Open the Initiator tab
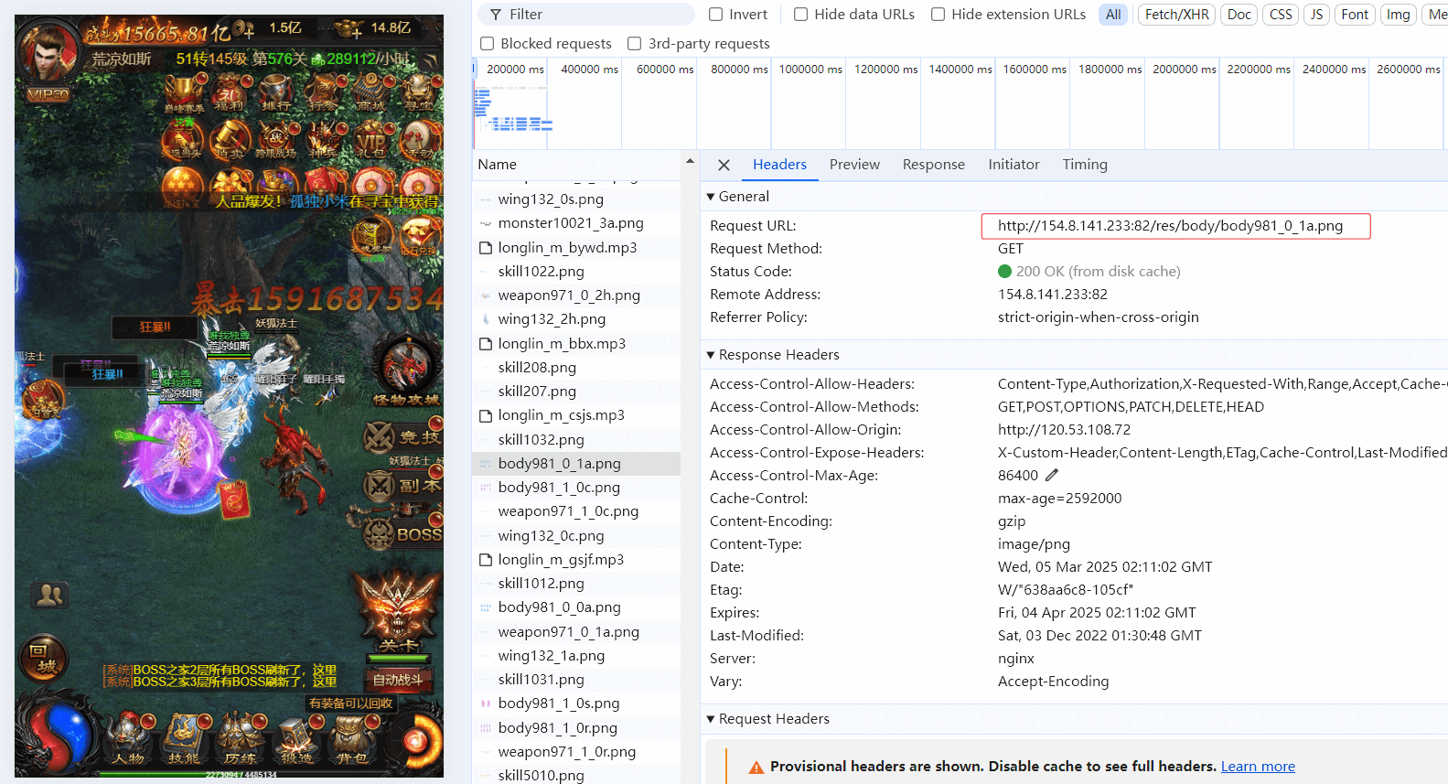Image resolution: width=1448 pixels, height=784 pixels. [1014, 165]
